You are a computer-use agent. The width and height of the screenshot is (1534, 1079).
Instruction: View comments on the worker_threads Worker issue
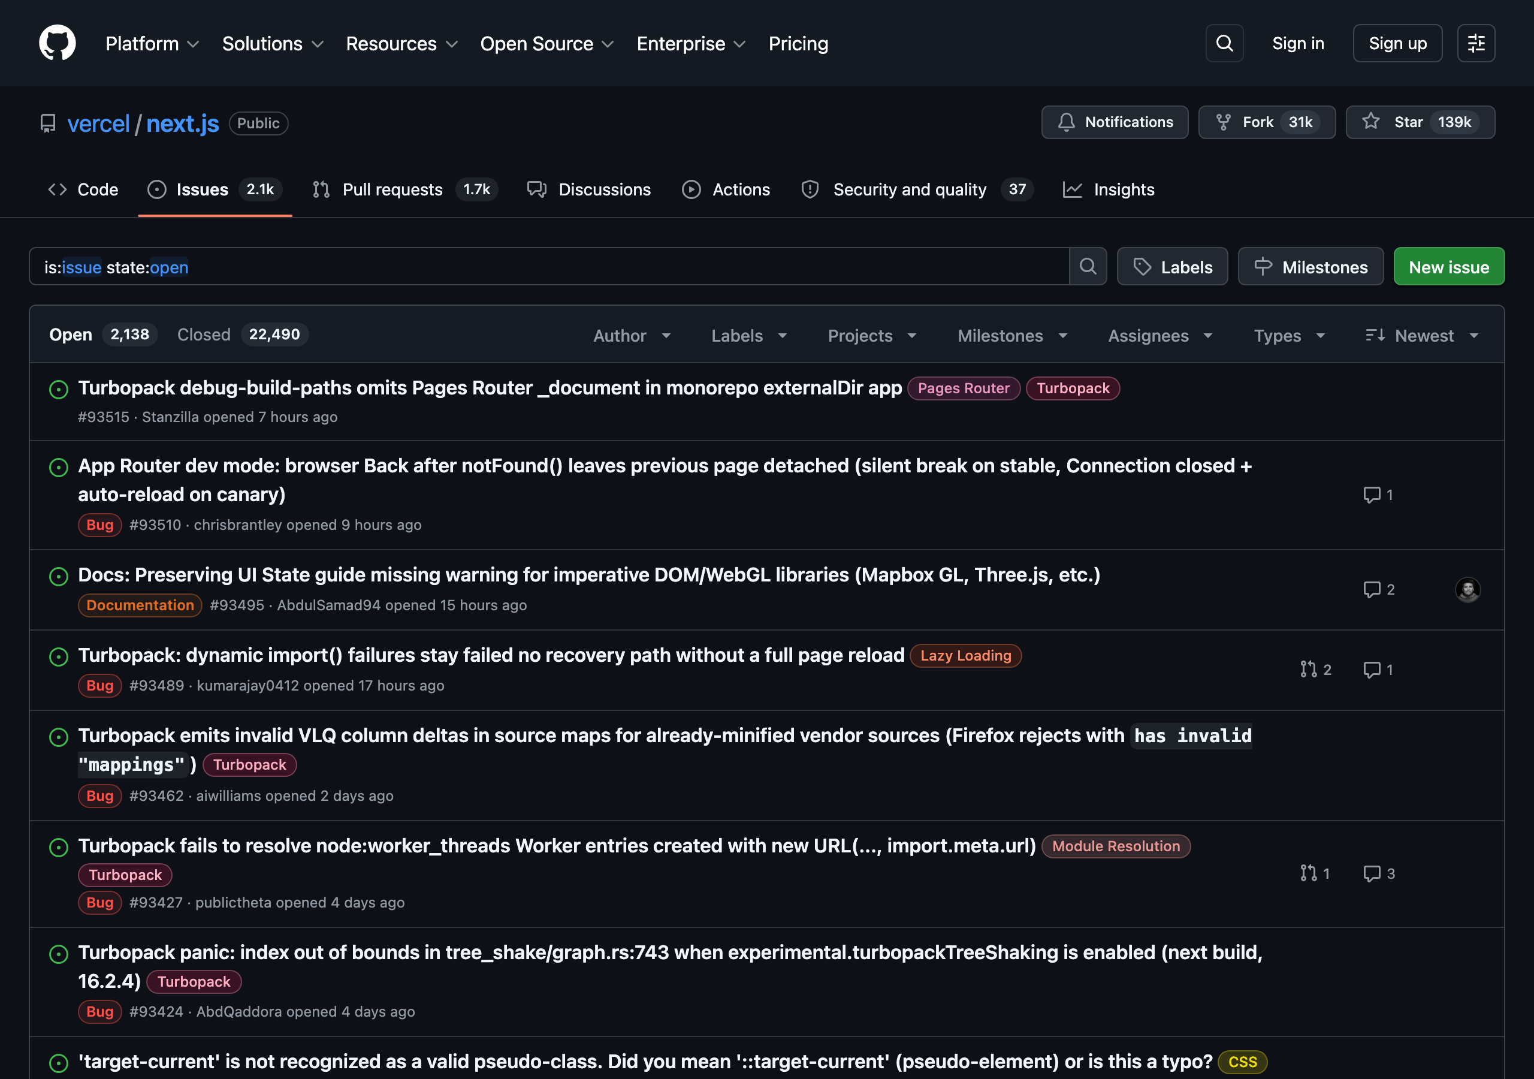[1379, 874]
